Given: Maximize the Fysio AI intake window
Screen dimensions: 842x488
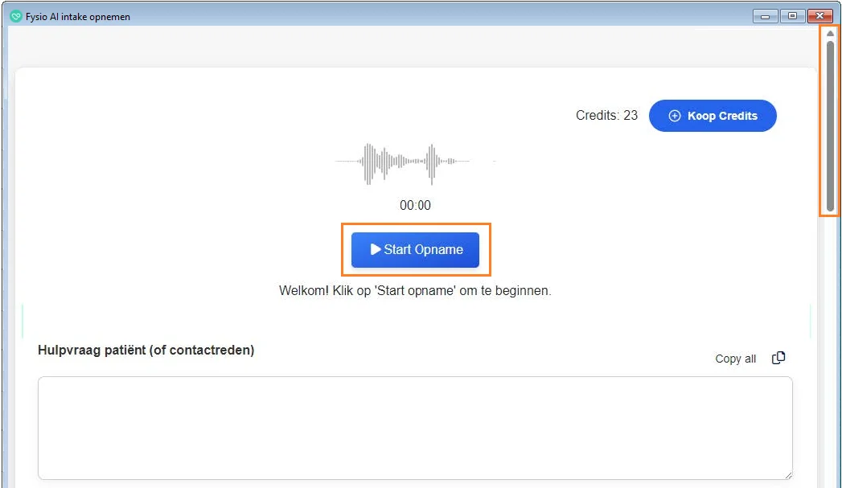Looking at the screenshot, I should 792,15.
